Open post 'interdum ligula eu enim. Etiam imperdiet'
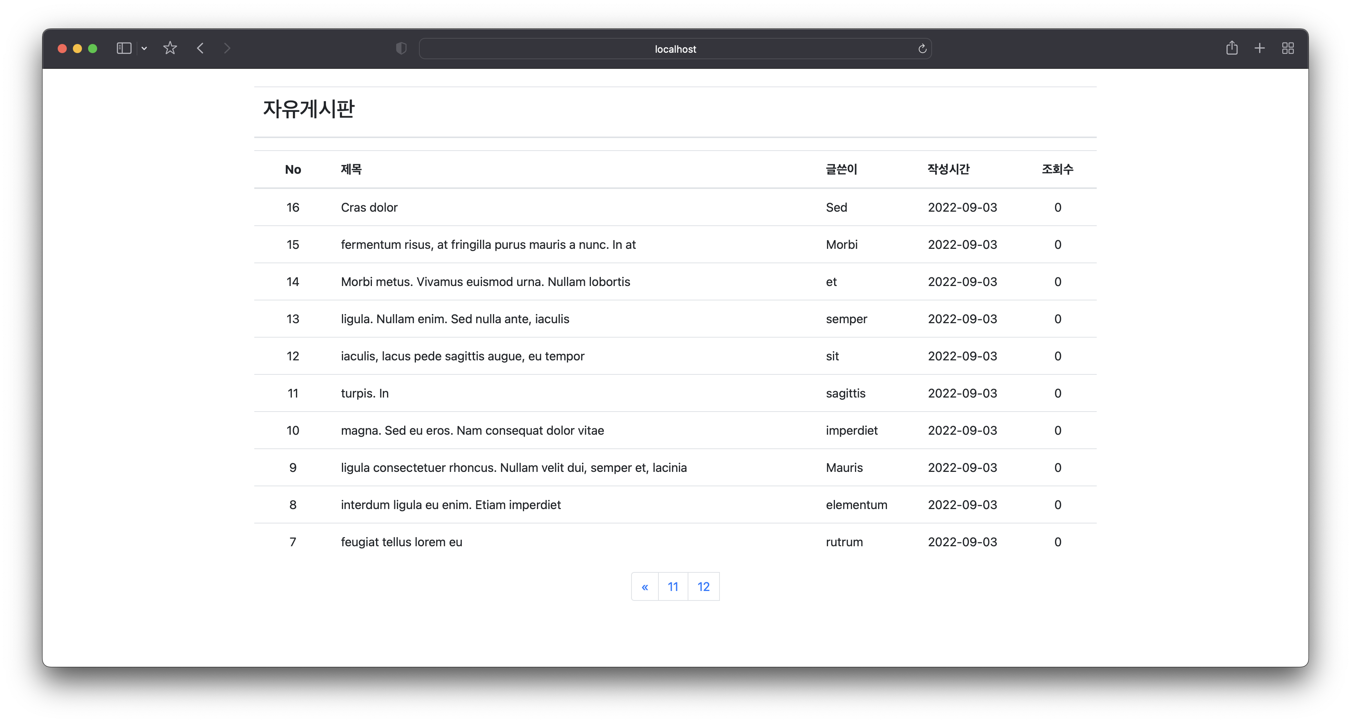Image resolution: width=1351 pixels, height=723 pixels. (x=451, y=505)
